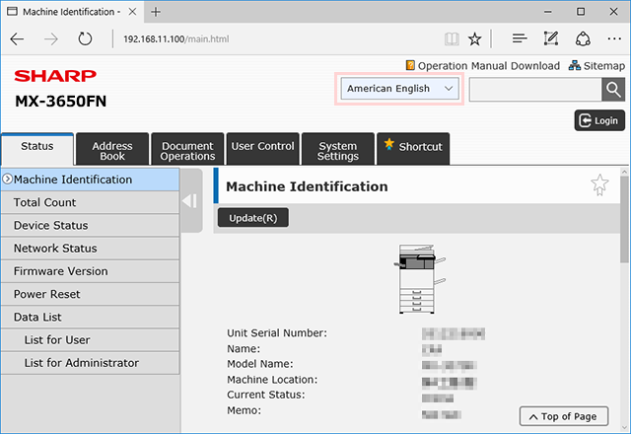Click the Update(R) button

point(253,218)
